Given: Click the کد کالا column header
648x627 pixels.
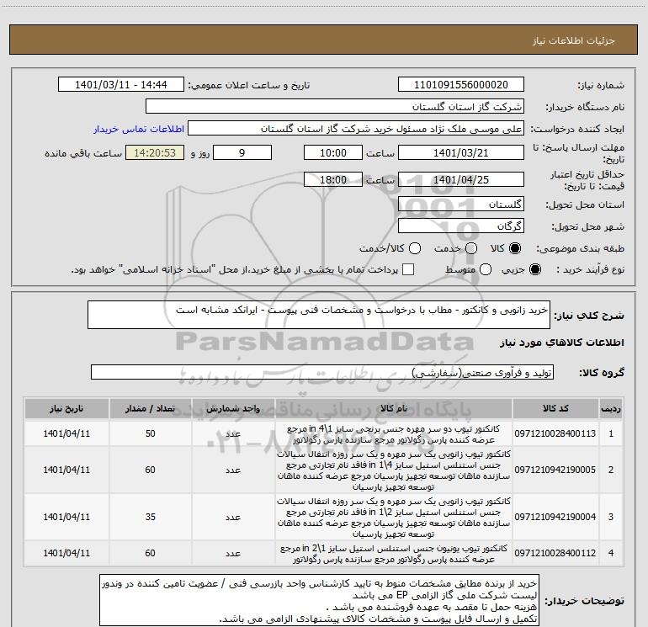Looking at the screenshot, I should pyautogui.click(x=555, y=408).
